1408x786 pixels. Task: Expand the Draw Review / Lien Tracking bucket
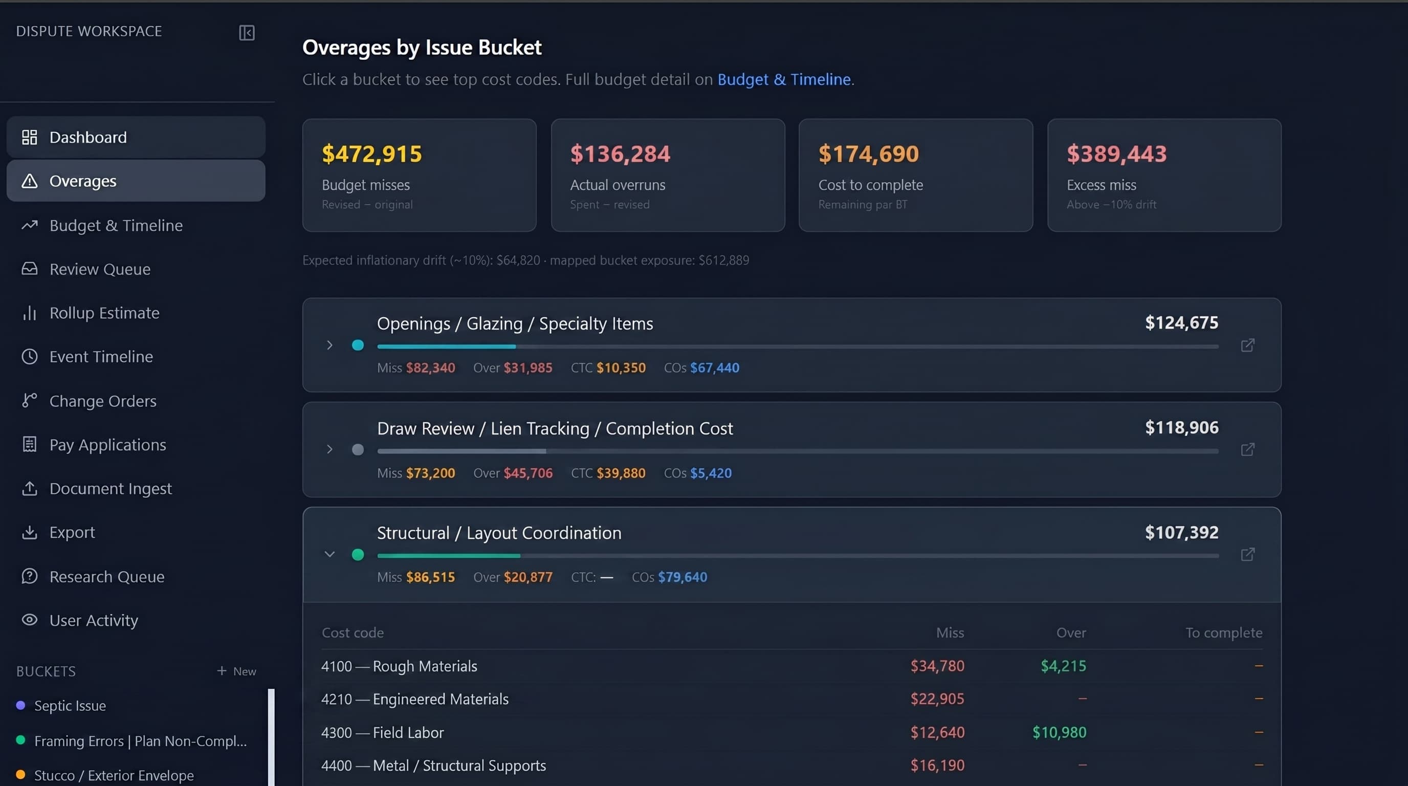329,449
